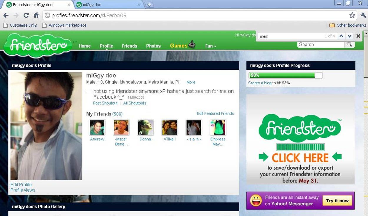Click the Friendster search magnifier icon
Image resolution: width=368 pixels, height=216 pixels.
coord(349,44)
